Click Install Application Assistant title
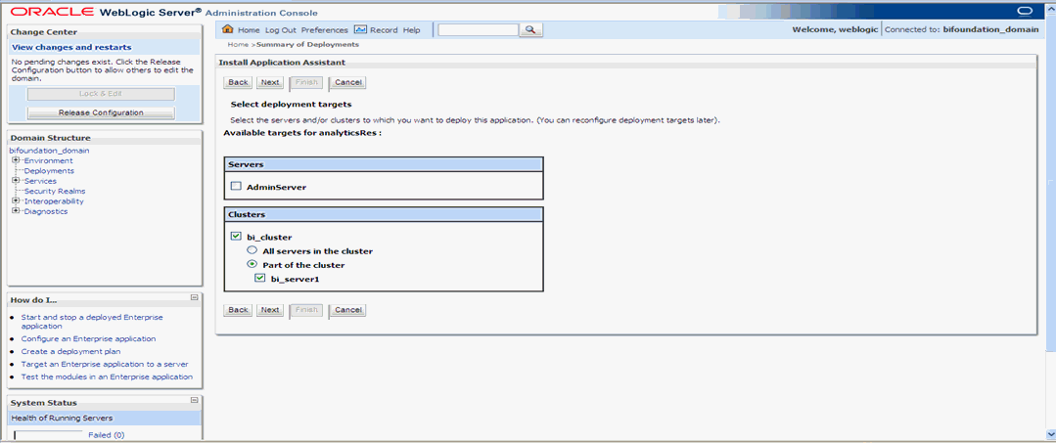Image resolution: width=1056 pixels, height=443 pixels. pos(282,62)
